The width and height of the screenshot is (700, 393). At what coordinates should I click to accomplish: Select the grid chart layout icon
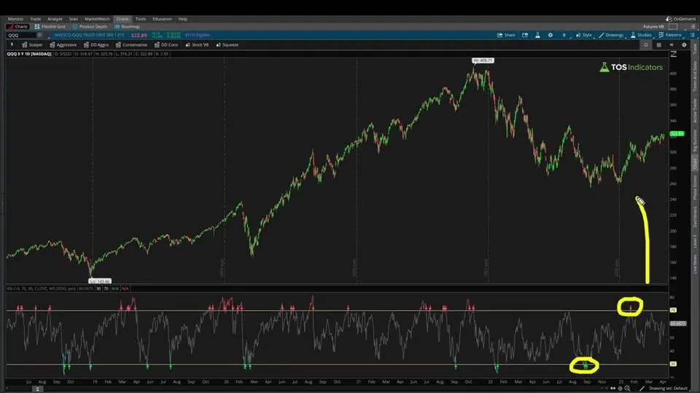coord(658,45)
